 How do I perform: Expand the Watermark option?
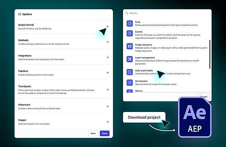pyautogui.click(x=108, y=107)
